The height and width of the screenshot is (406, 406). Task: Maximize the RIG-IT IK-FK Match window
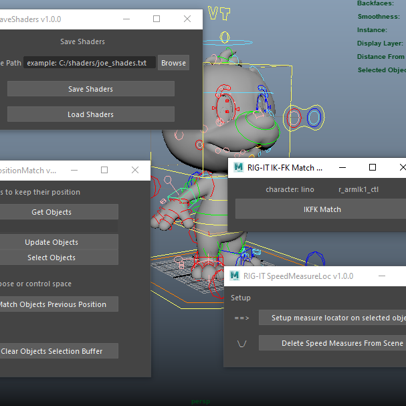pos(373,167)
